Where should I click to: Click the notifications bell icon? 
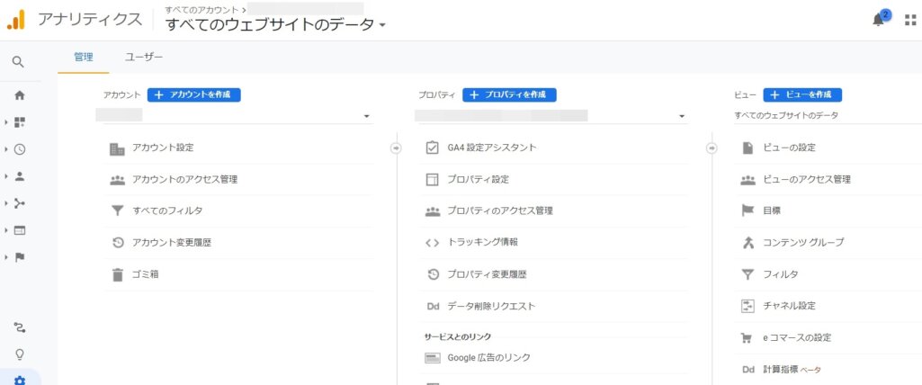coord(879,21)
